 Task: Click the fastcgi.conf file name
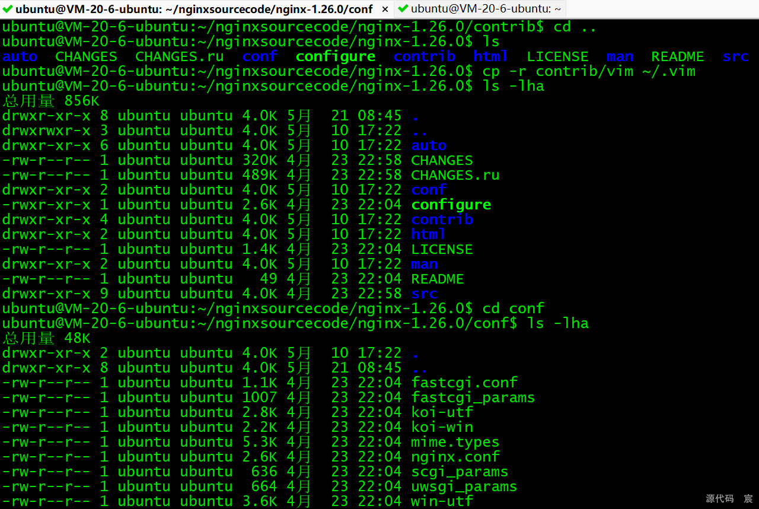pyautogui.click(x=464, y=383)
